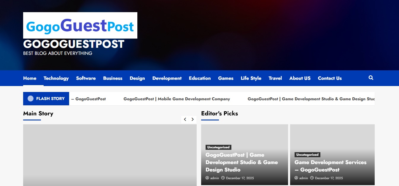Select the Home tab

click(x=29, y=78)
